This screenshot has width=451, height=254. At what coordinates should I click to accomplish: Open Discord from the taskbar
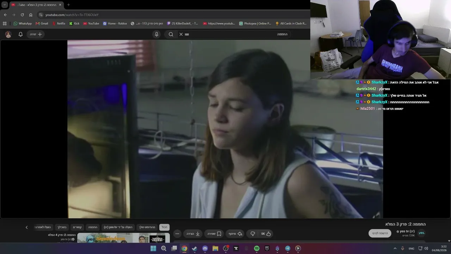tap(205, 248)
